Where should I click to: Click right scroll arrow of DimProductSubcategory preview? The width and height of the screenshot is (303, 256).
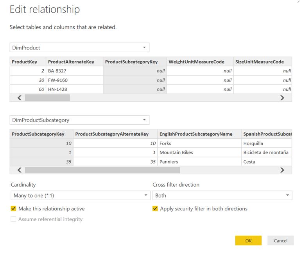282,170
